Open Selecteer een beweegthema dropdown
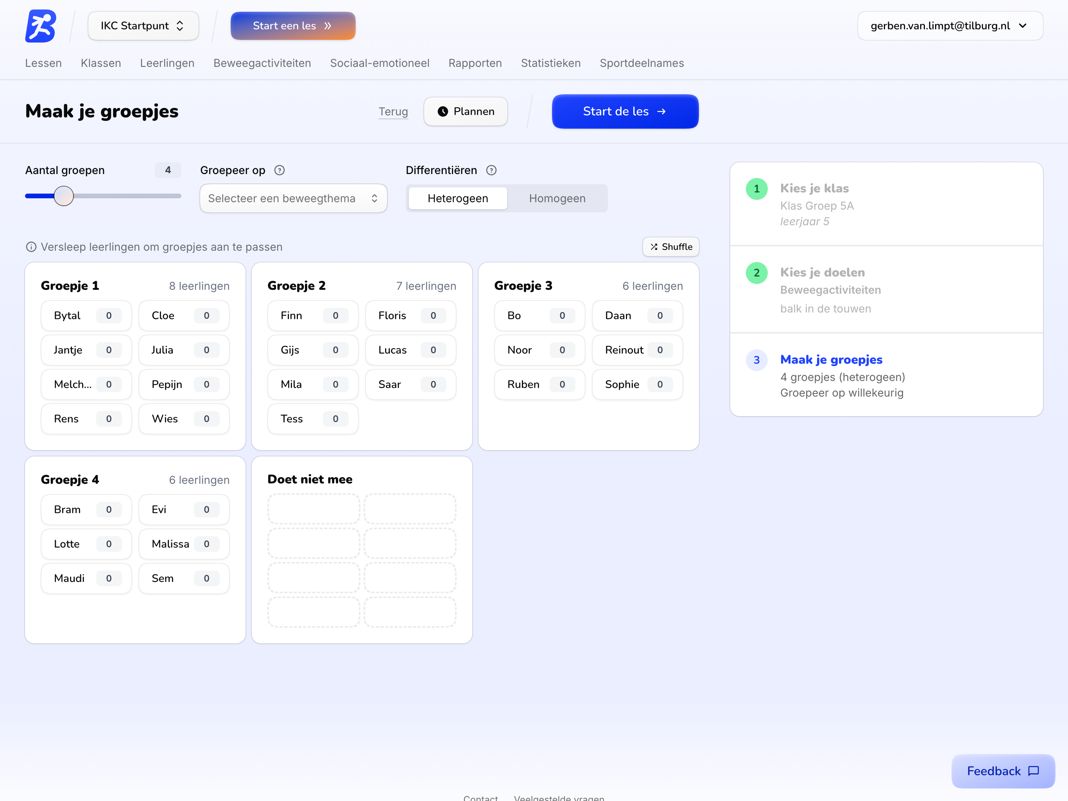 click(293, 199)
